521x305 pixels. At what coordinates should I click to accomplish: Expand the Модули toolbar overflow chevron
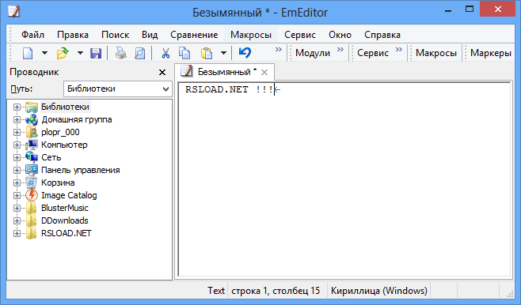[x=340, y=50]
